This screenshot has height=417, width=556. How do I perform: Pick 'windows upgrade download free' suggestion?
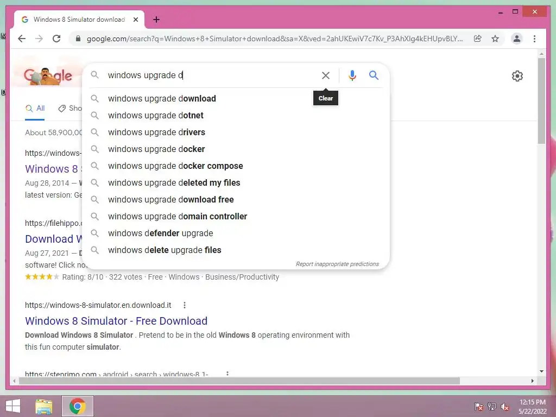(x=236, y=200)
